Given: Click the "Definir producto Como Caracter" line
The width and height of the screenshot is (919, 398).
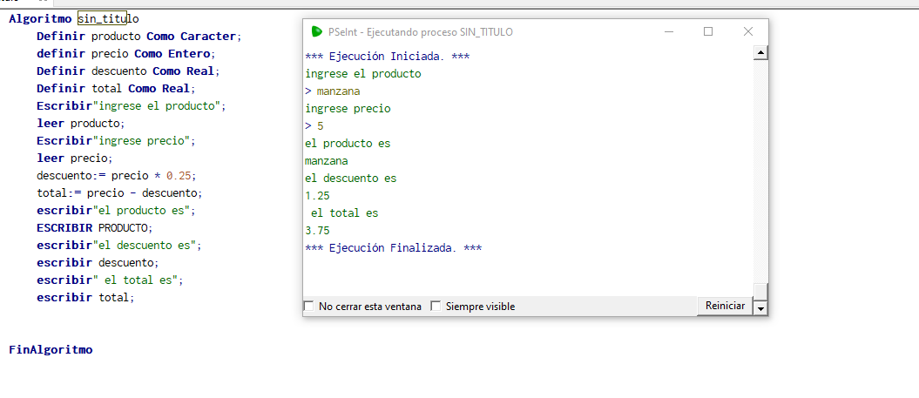Looking at the screenshot, I should [x=137, y=36].
